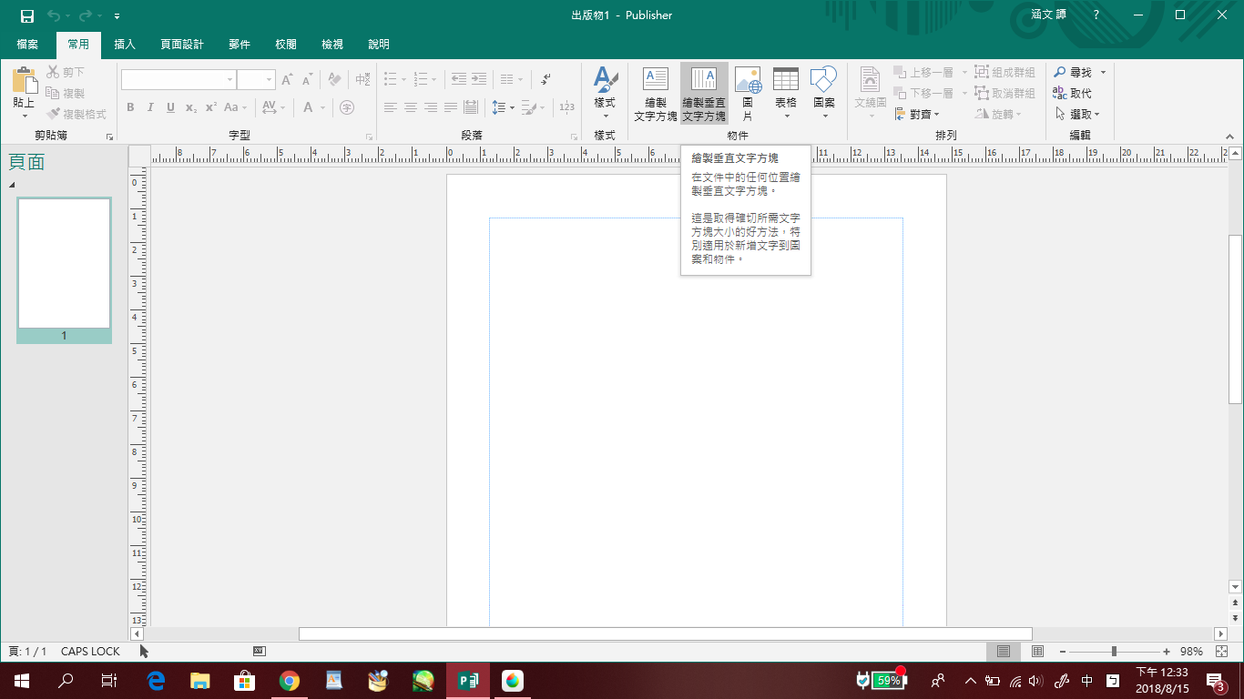Open the 頁面設計 (Page Design) tab
The image size is (1244, 699).
[x=182, y=45]
